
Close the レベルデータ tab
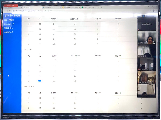coord(41,7)
